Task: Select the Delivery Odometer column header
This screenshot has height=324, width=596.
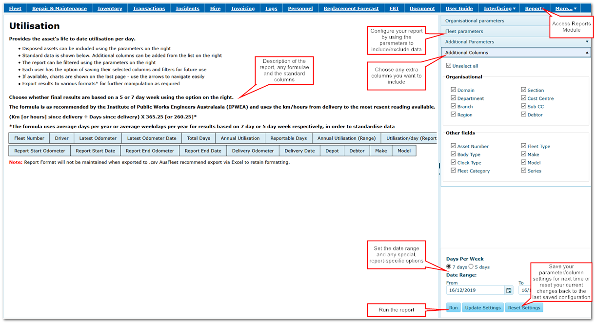Action: (x=253, y=151)
